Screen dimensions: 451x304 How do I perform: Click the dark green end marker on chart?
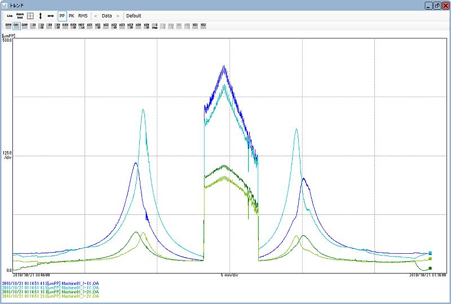click(430, 268)
